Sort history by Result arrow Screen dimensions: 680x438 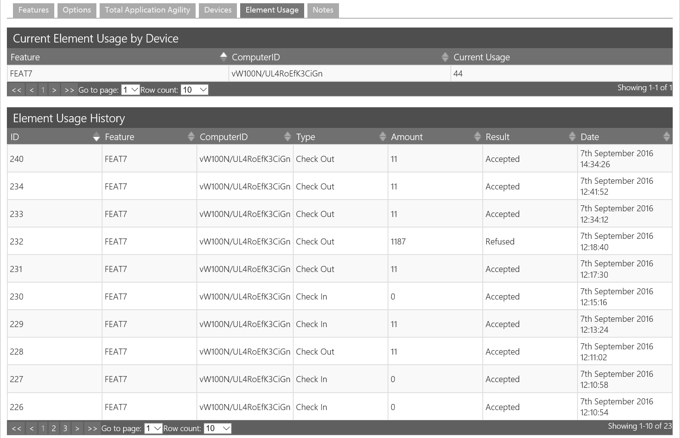pos(572,137)
